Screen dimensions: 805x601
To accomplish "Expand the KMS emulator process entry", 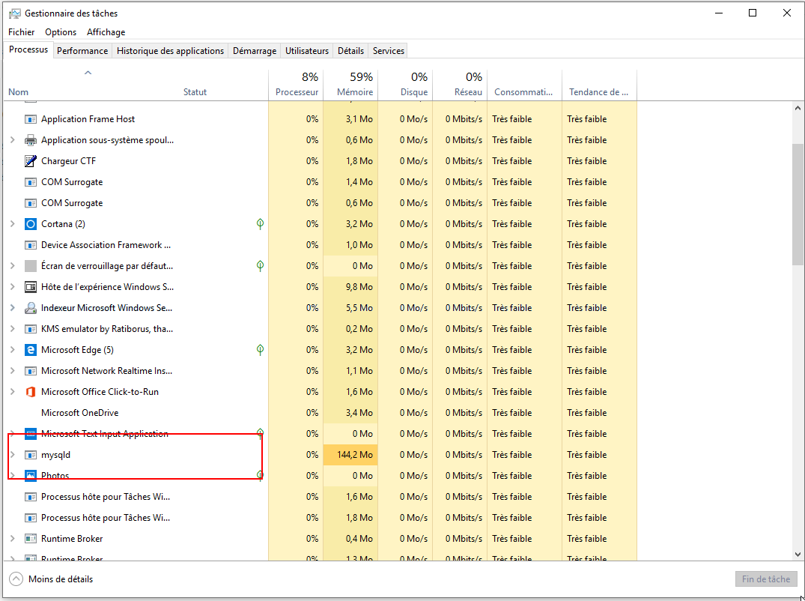I will [12, 329].
